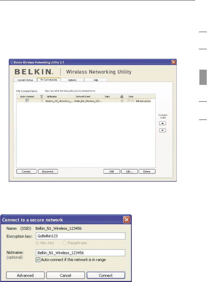Toggle Auto-connect if this network is in range

(38, 260)
